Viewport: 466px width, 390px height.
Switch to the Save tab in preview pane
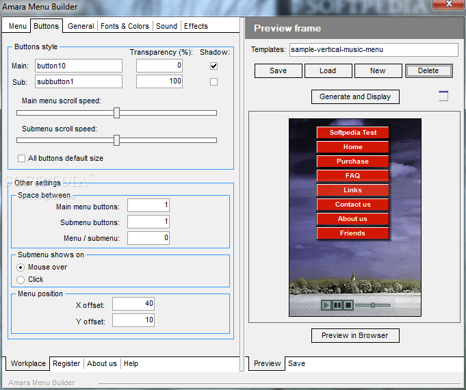point(296,363)
